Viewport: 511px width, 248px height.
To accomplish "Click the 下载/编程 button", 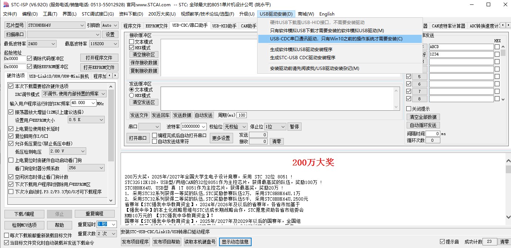I will 24,214.
